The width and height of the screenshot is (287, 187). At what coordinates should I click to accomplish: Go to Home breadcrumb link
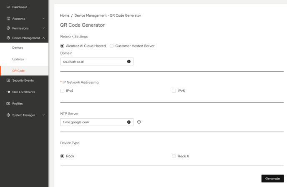click(x=65, y=15)
